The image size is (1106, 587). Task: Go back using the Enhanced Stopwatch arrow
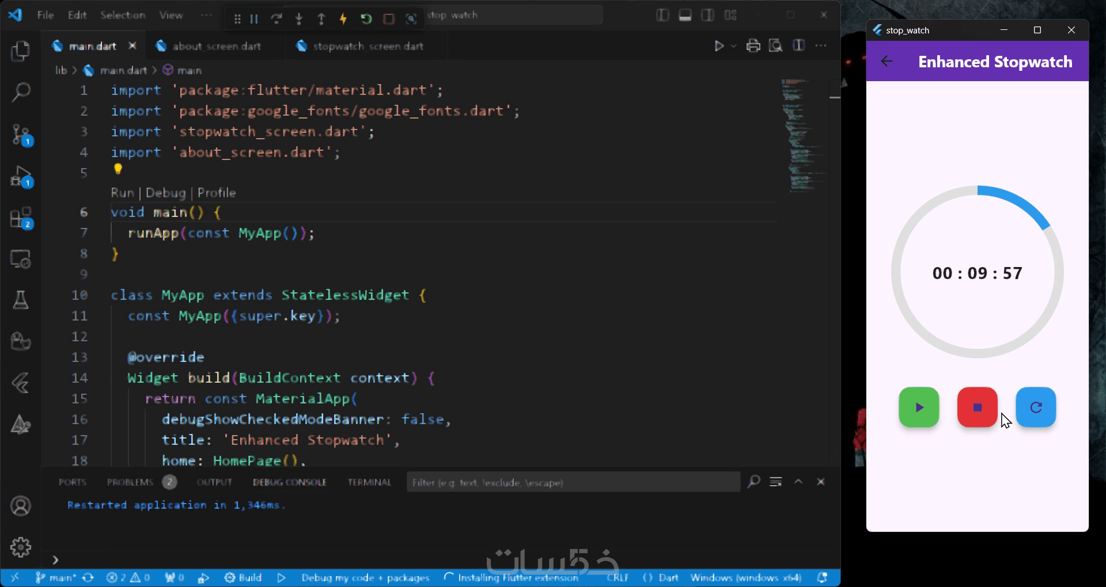(x=887, y=61)
